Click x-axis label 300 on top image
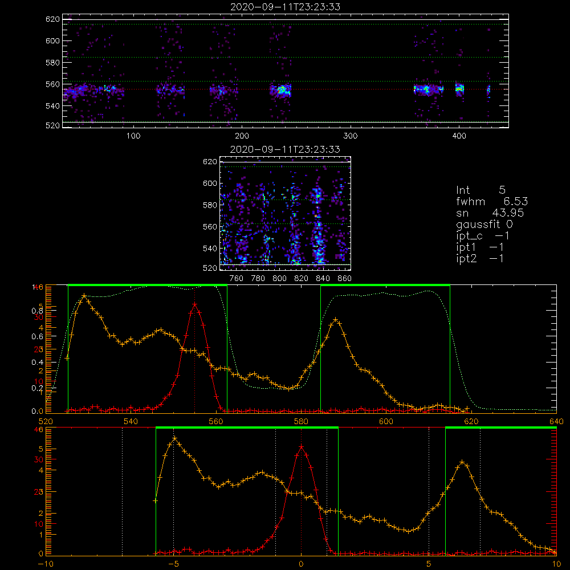 [x=351, y=136]
